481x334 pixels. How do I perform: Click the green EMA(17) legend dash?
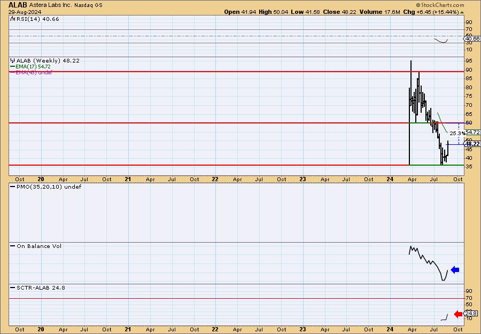(x=12, y=66)
